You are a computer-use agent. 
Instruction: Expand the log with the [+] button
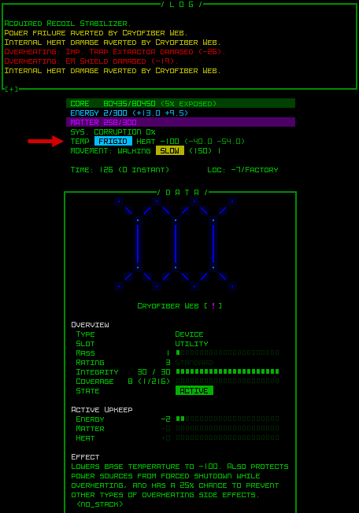coord(12,89)
